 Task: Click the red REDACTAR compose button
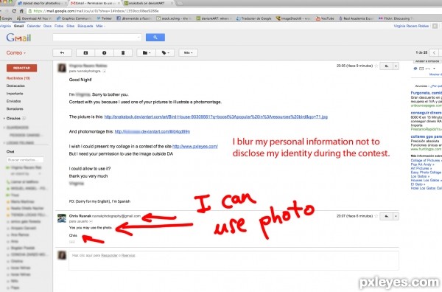(x=21, y=68)
